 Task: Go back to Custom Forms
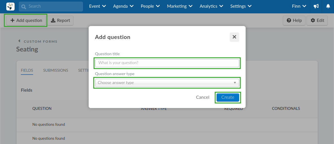coord(41,42)
